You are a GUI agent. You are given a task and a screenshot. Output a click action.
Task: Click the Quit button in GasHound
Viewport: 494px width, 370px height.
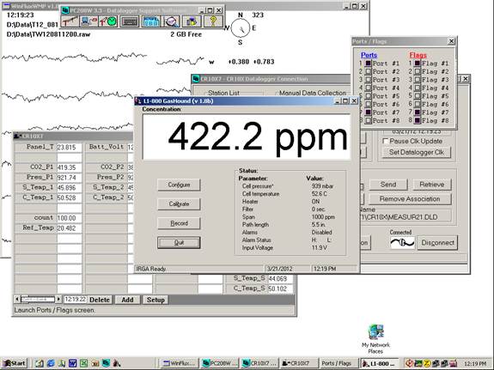tap(179, 243)
